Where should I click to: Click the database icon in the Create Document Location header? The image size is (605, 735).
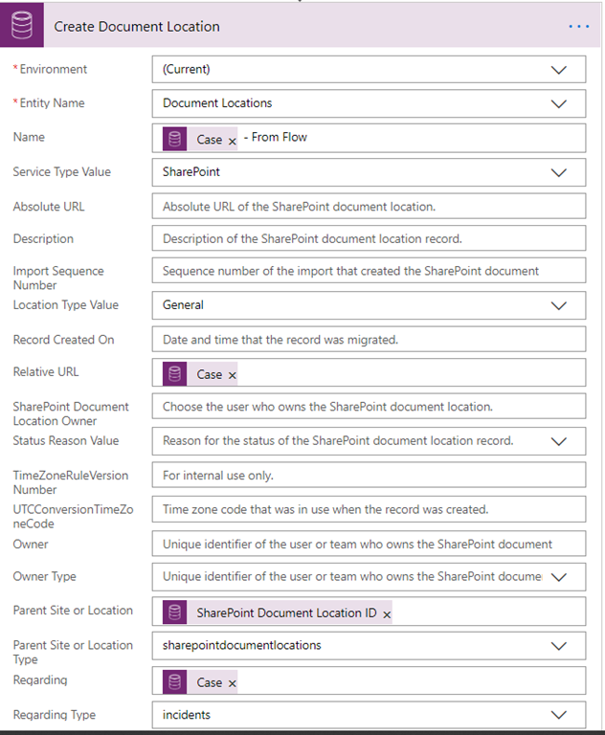tap(22, 25)
